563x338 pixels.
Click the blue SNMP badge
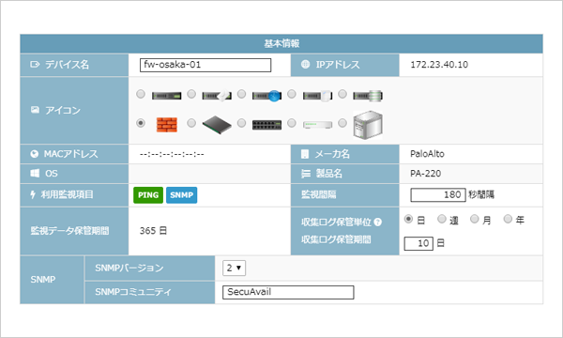[x=182, y=195]
